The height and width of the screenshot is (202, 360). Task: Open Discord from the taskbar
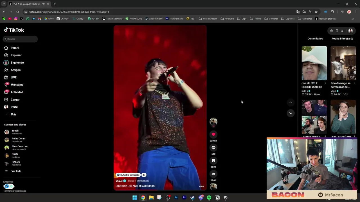201,198
